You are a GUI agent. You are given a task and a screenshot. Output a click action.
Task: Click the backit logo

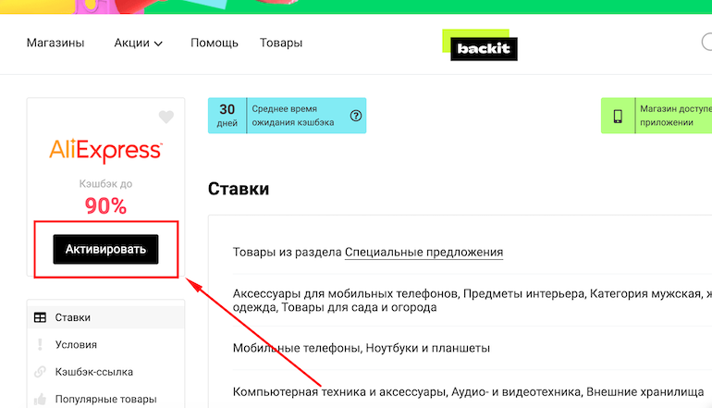coord(480,45)
